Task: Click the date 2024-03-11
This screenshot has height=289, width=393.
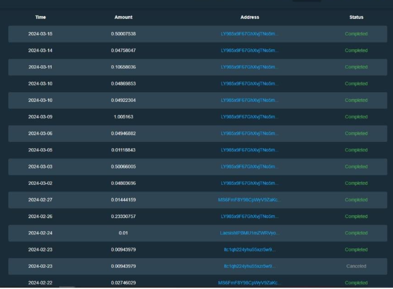Action: 40,67
